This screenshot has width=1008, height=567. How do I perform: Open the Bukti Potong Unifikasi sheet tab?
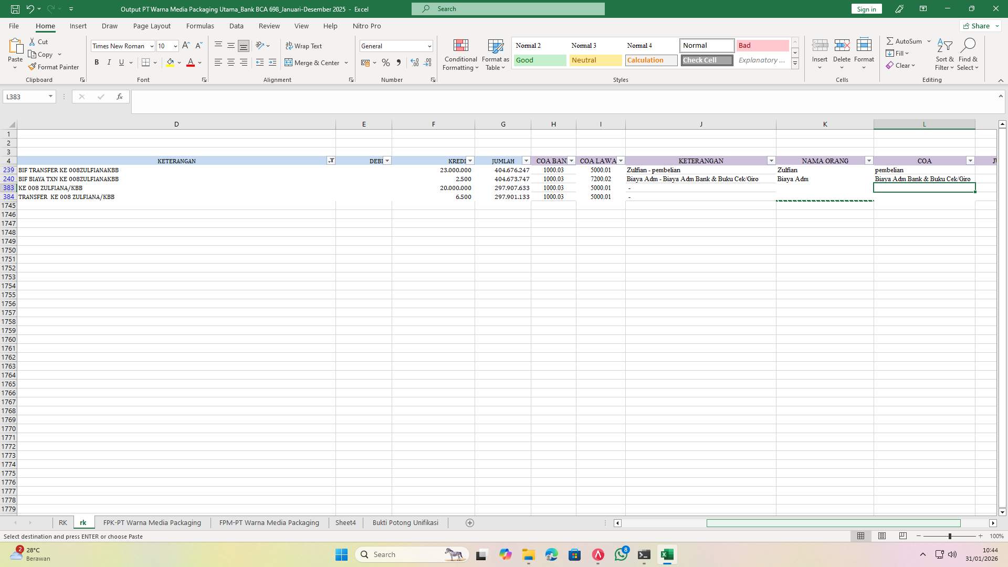click(x=405, y=522)
